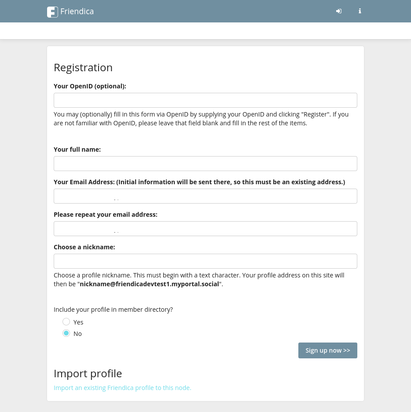This screenshot has height=412, width=411.
Task: Select Yes for member directory listing
Action: [66, 321]
